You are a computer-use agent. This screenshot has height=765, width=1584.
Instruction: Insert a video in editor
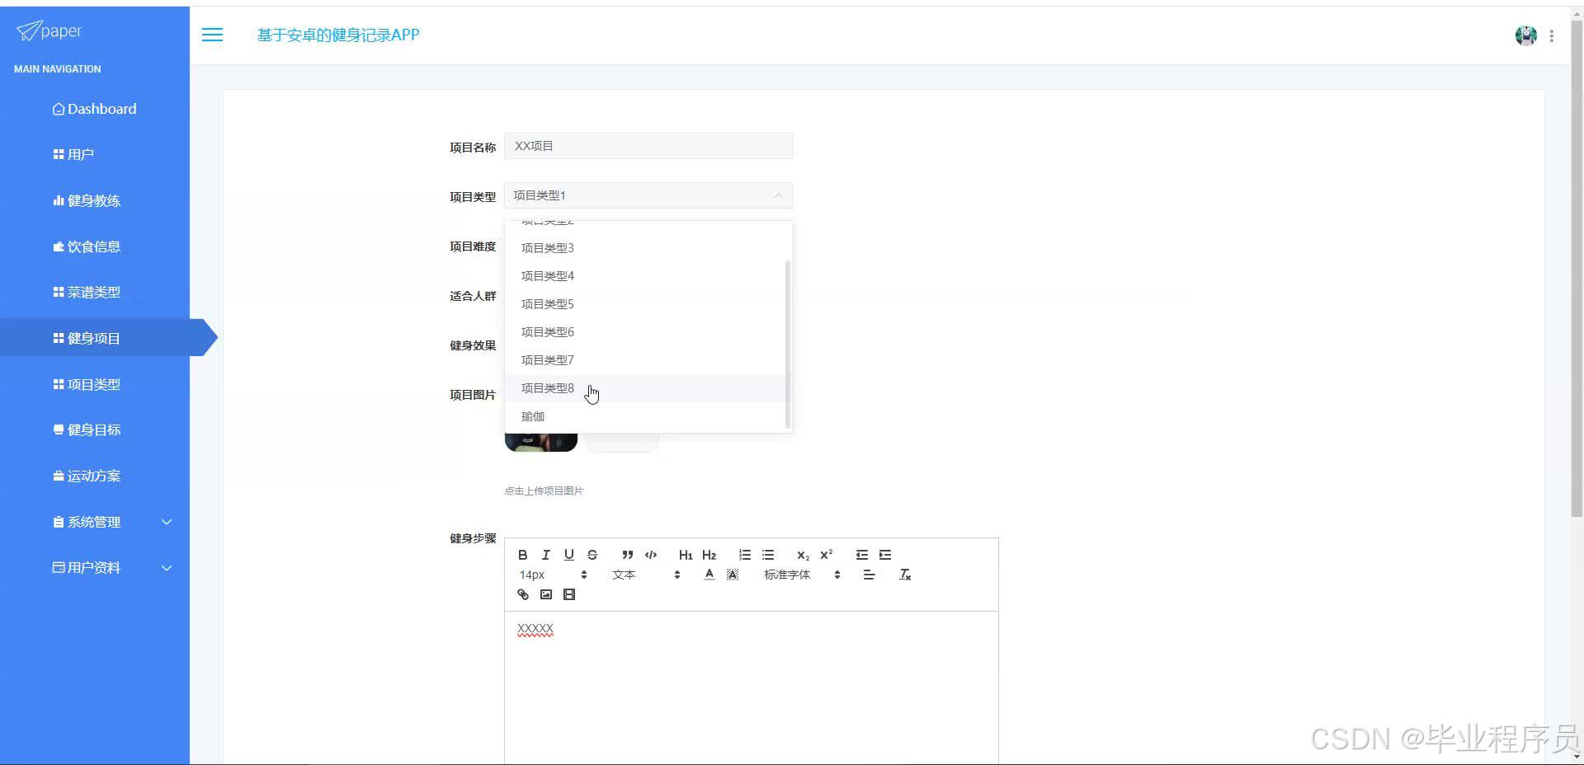tap(568, 594)
